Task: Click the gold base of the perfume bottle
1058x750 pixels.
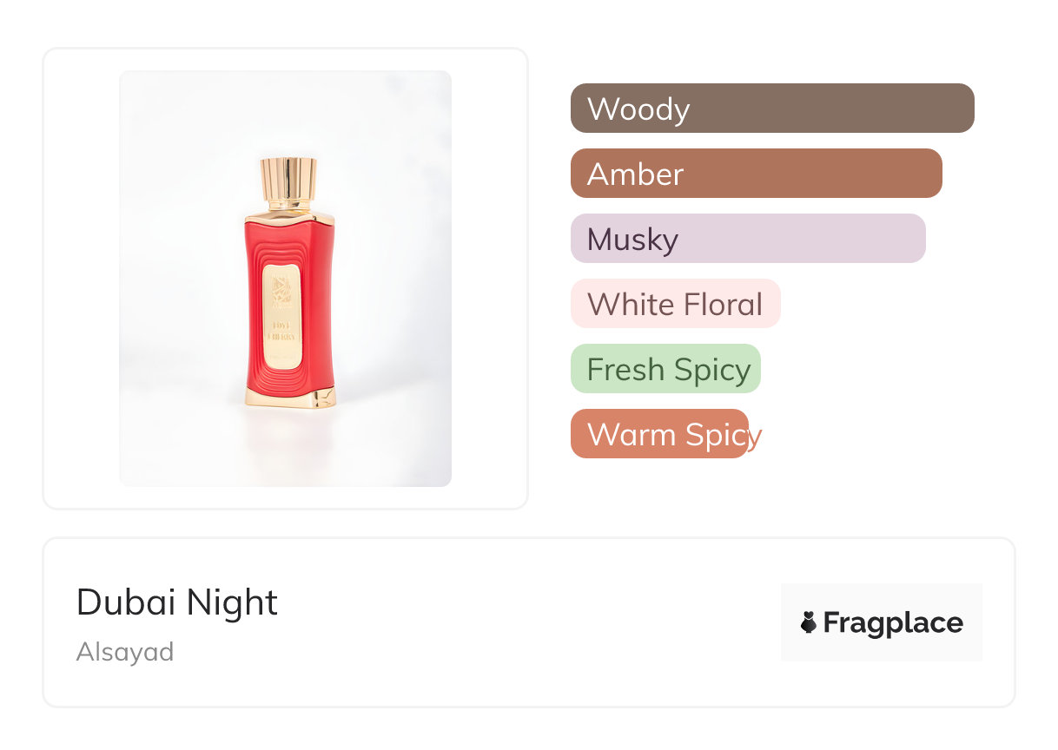Action: coord(288,398)
